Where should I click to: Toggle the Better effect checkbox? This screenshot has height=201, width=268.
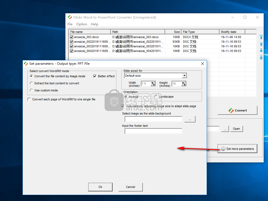pos(95,76)
